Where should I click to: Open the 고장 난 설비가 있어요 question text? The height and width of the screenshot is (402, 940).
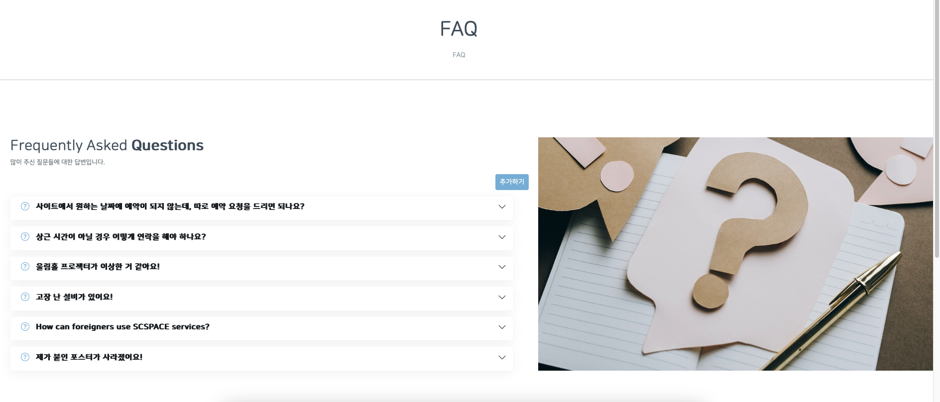(x=74, y=297)
